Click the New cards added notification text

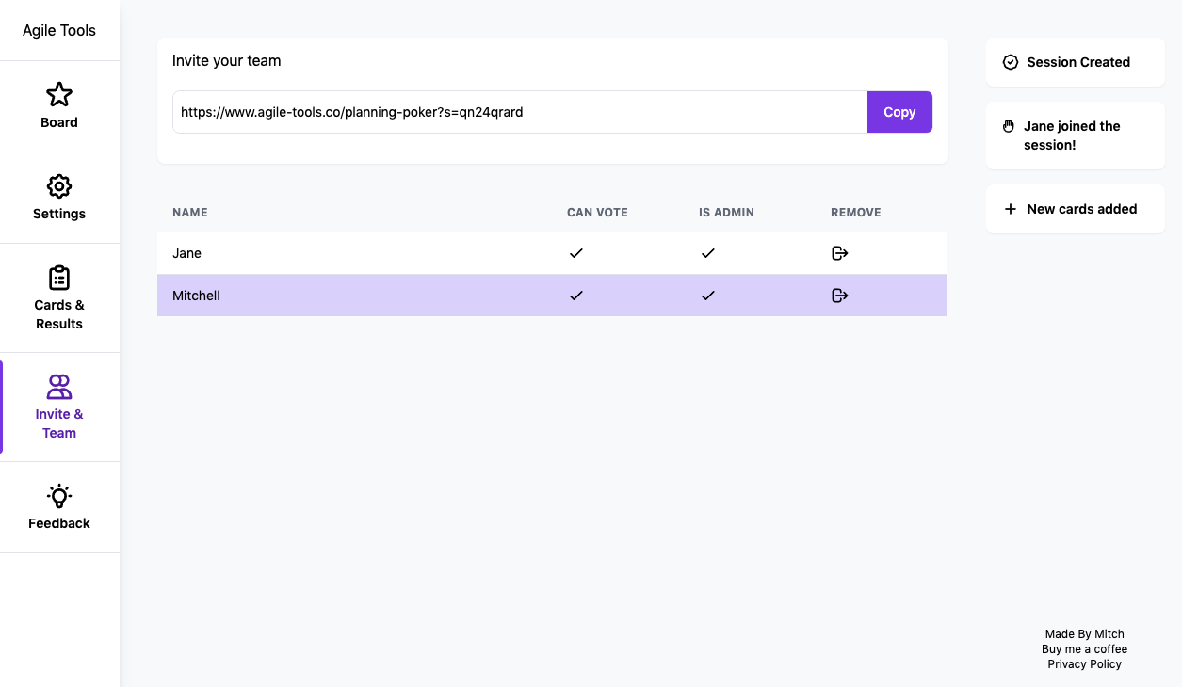tap(1082, 209)
